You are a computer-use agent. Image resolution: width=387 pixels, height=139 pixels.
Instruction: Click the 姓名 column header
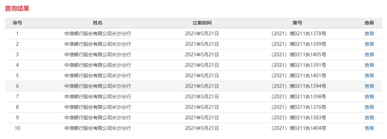tap(97, 23)
